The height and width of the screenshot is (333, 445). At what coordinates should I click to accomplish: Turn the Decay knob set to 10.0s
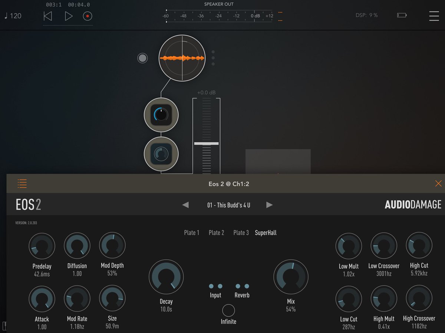click(x=166, y=276)
